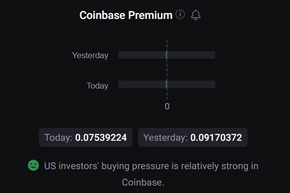
Task: Click the positive side of Today's bar
Action: point(191,85)
